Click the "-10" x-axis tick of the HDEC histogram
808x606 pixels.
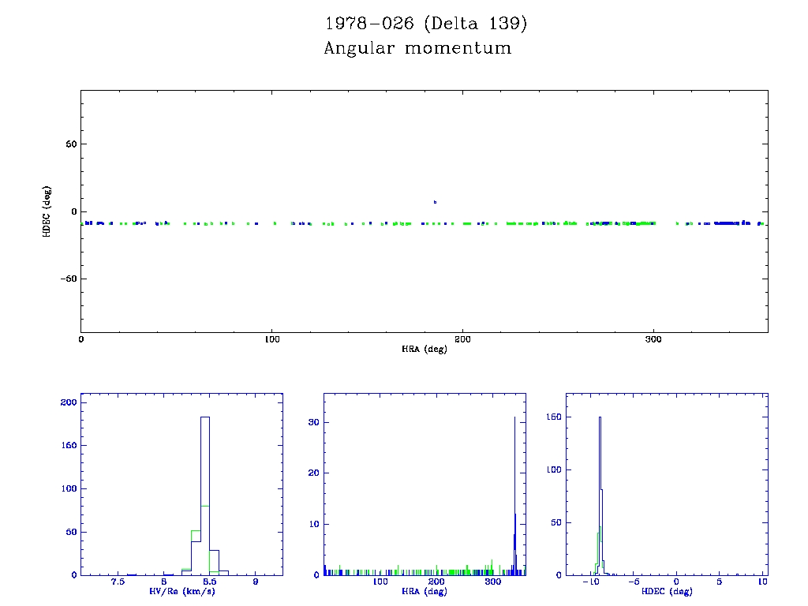[590, 582]
